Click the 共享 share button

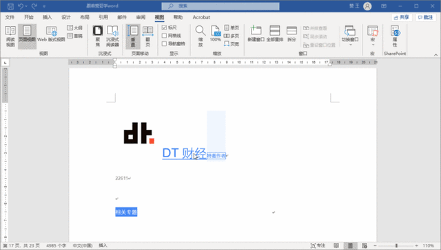[402, 17]
